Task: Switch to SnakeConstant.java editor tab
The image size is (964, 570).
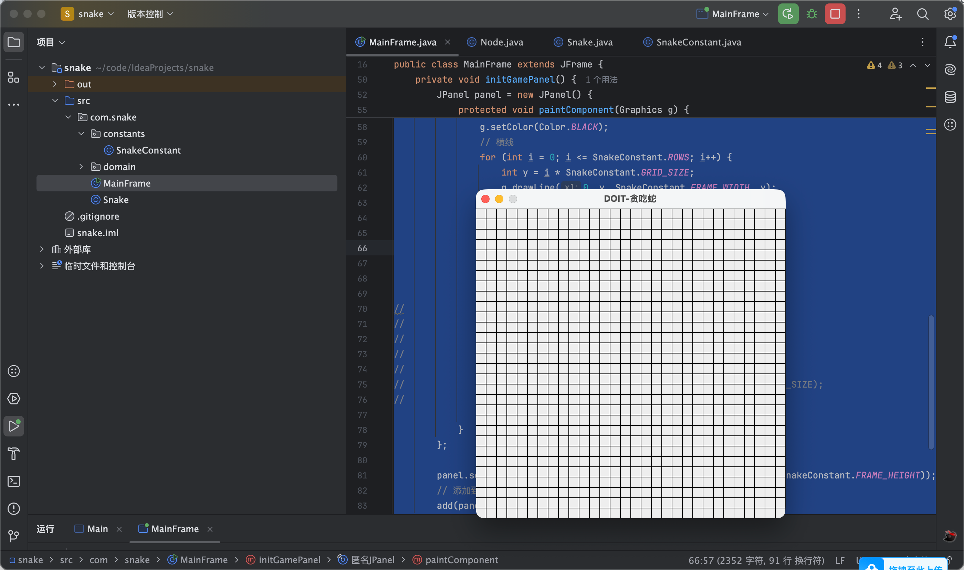Action: point(692,42)
